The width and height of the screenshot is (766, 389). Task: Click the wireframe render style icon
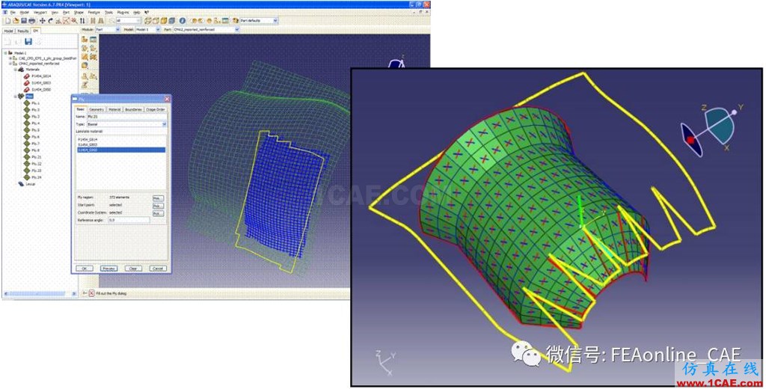[x=148, y=20]
